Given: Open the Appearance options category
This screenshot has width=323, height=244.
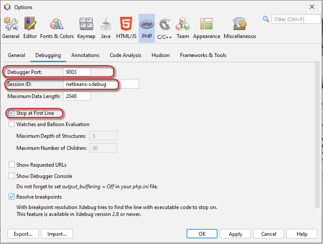Looking at the screenshot, I should [206, 28].
